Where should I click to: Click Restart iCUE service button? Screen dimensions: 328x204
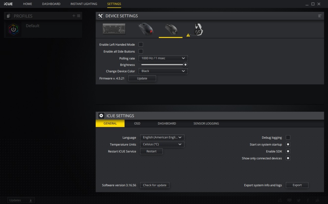click(x=151, y=151)
